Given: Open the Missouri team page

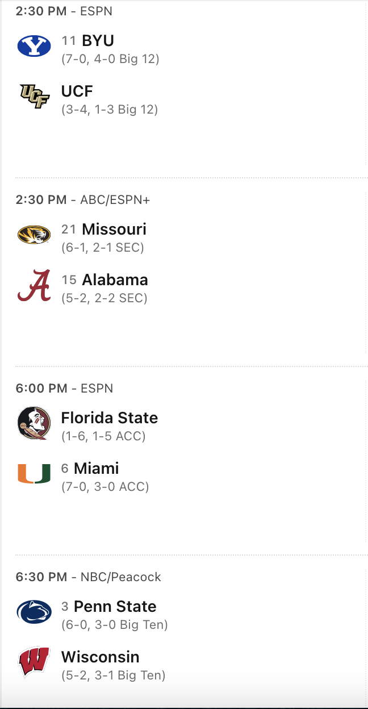Looking at the screenshot, I should point(114,230).
